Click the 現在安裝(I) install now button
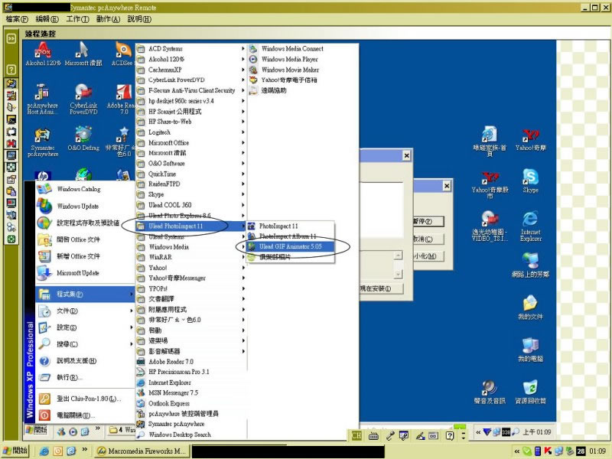Image resolution: width=612 pixels, height=459 pixels. [380, 288]
